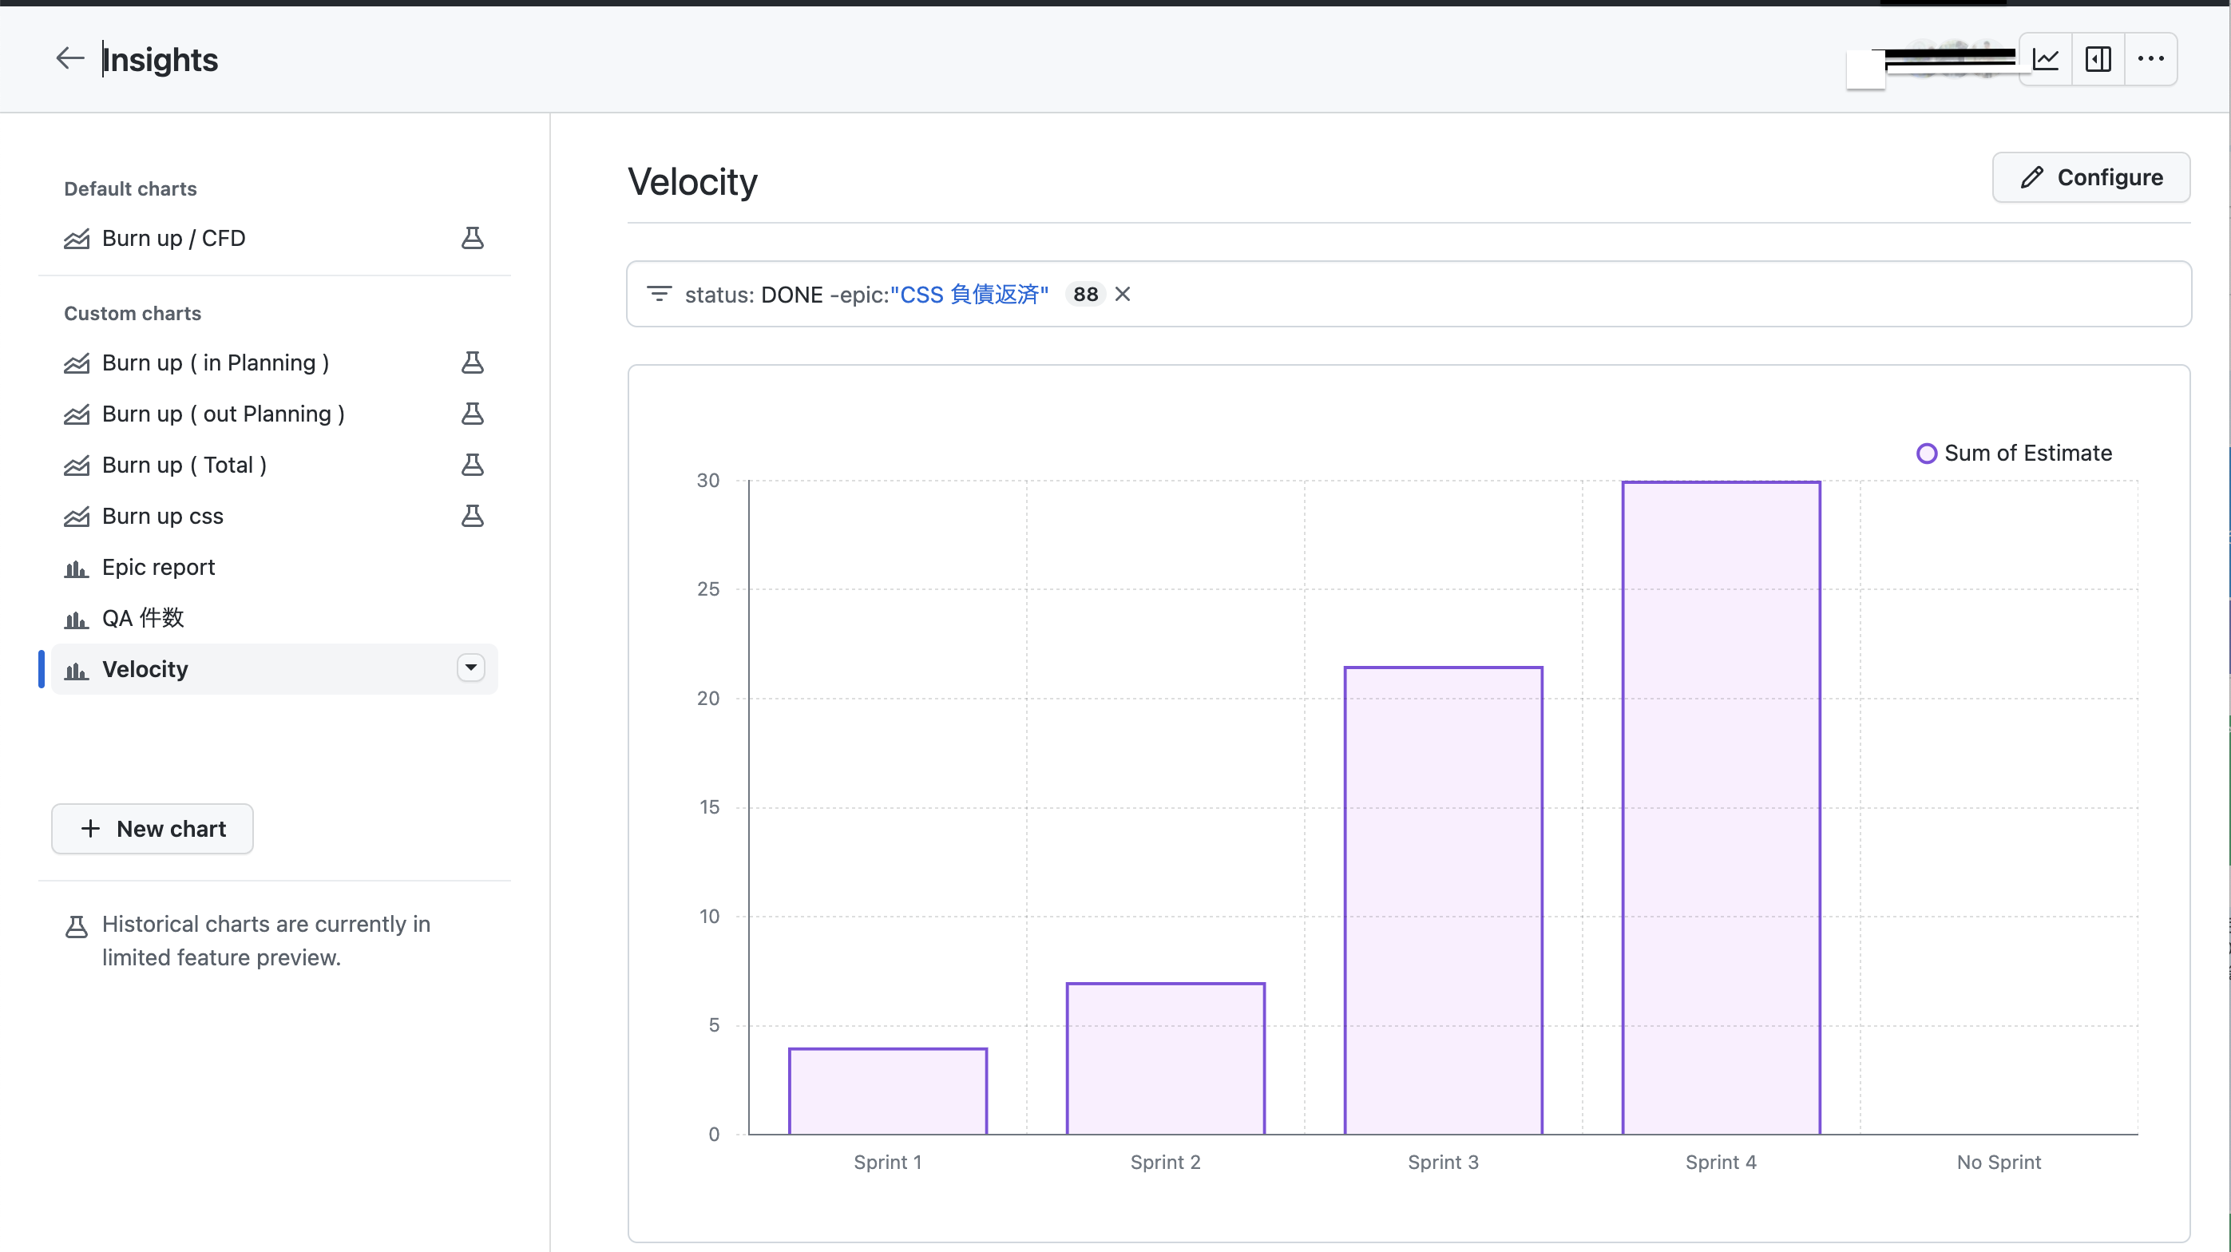Click the beaker icon next to Burn up css

pyautogui.click(x=472, y=516)
